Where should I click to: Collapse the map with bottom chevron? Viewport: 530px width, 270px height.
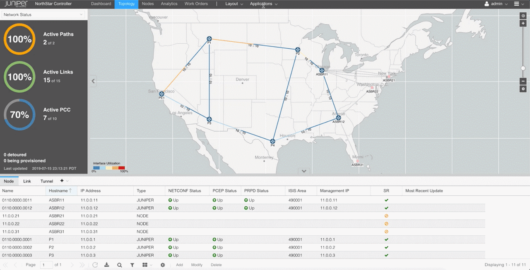click(x=304, y=171)
